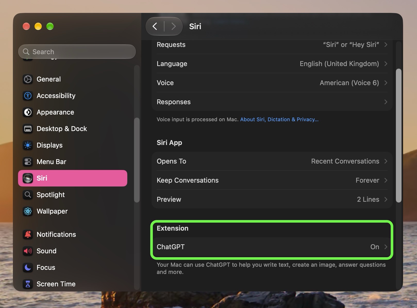Open Displays sun icon
The width and height of the screenshot is (417, 308).
(x=28, y=145)
